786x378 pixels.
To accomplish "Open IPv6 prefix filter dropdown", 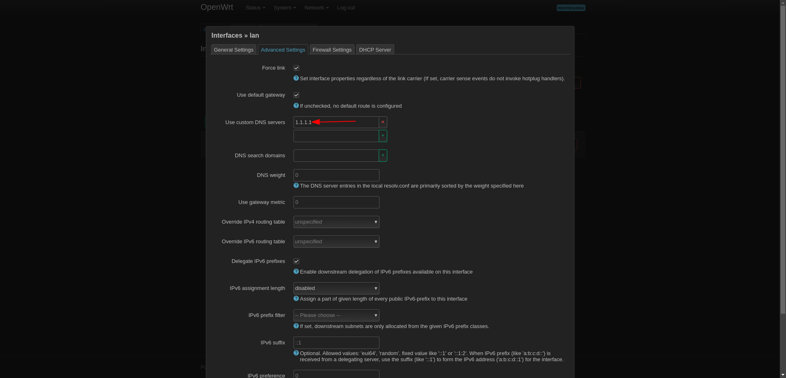I will (336, 315).
